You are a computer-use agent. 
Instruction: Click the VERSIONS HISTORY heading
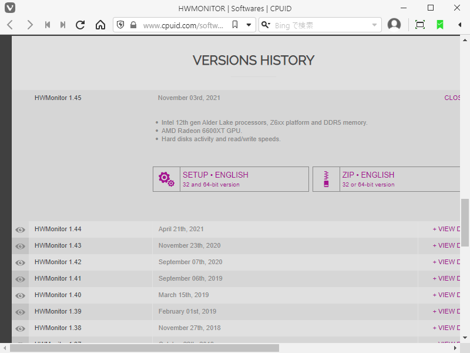pyautogui.click(x=253, y=61)
